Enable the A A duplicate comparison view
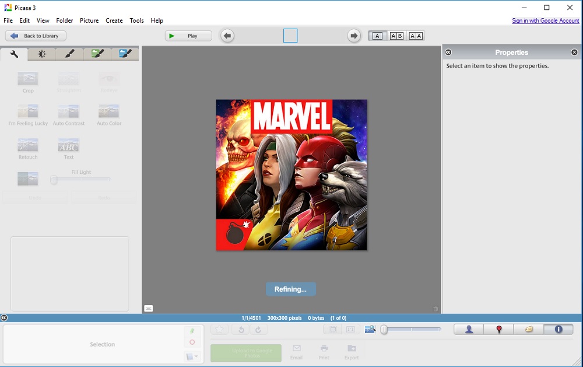This screenshot has height=367, width=583. click(416, 36)
